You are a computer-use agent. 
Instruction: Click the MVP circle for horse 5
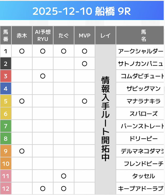(x=85, y=101)
